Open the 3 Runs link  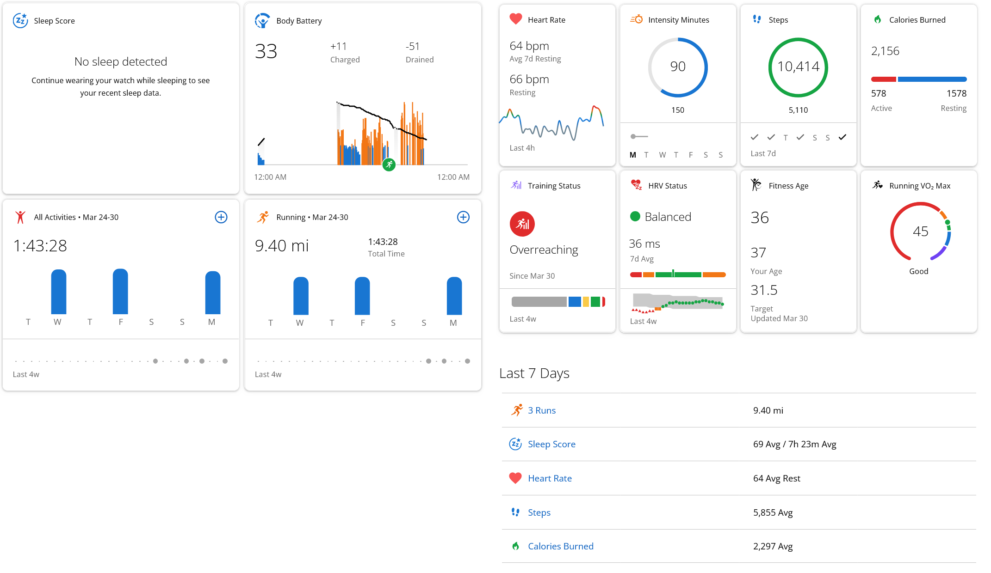pos(541,410)
